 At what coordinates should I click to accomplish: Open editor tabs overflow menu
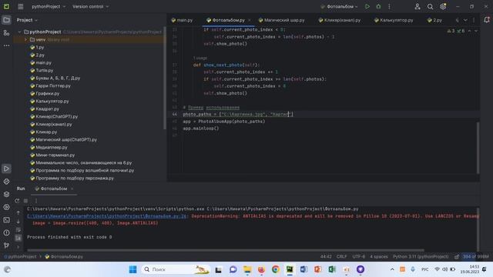(474, 20)
